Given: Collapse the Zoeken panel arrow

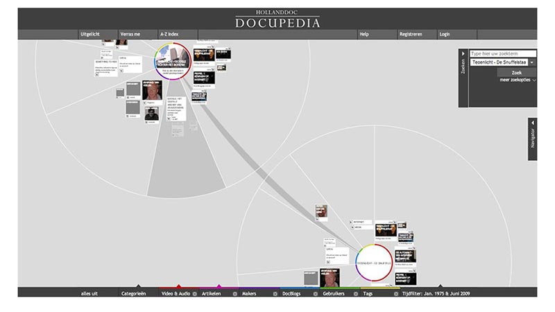Looking at the screenshot, I should click(463, 53).
